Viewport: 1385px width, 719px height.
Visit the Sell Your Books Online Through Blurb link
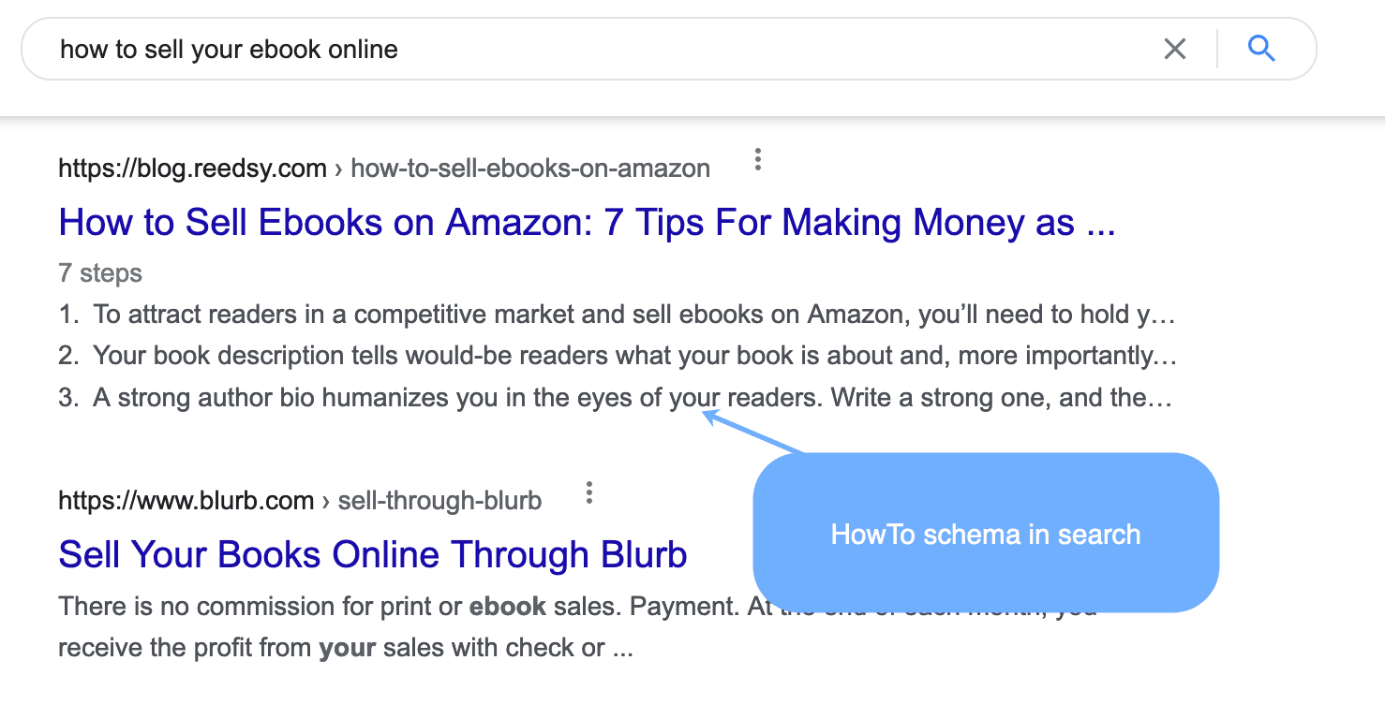point(372,554)
